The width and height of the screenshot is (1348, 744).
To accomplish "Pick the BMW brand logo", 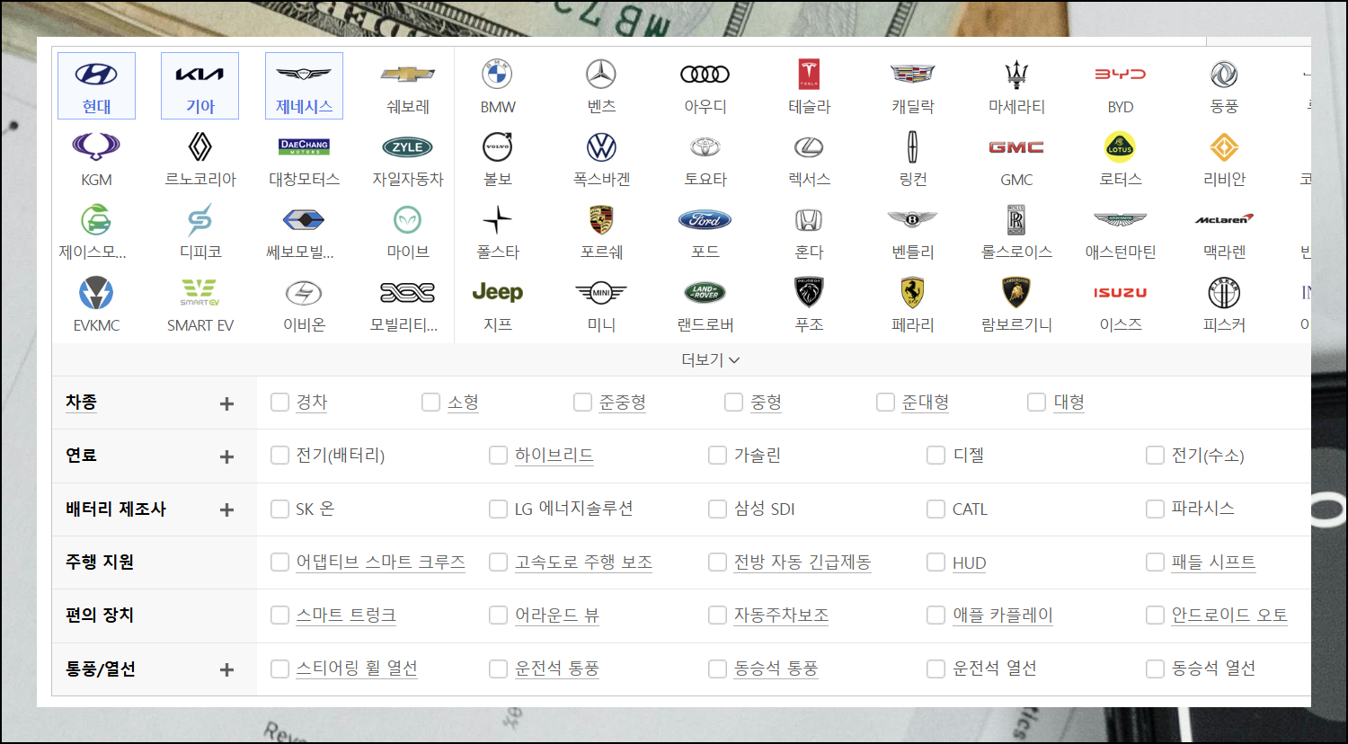I will click(497, 75).
